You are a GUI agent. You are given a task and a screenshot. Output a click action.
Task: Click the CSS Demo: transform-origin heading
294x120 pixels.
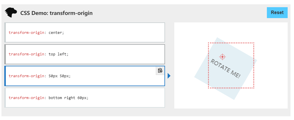(57, 13)
